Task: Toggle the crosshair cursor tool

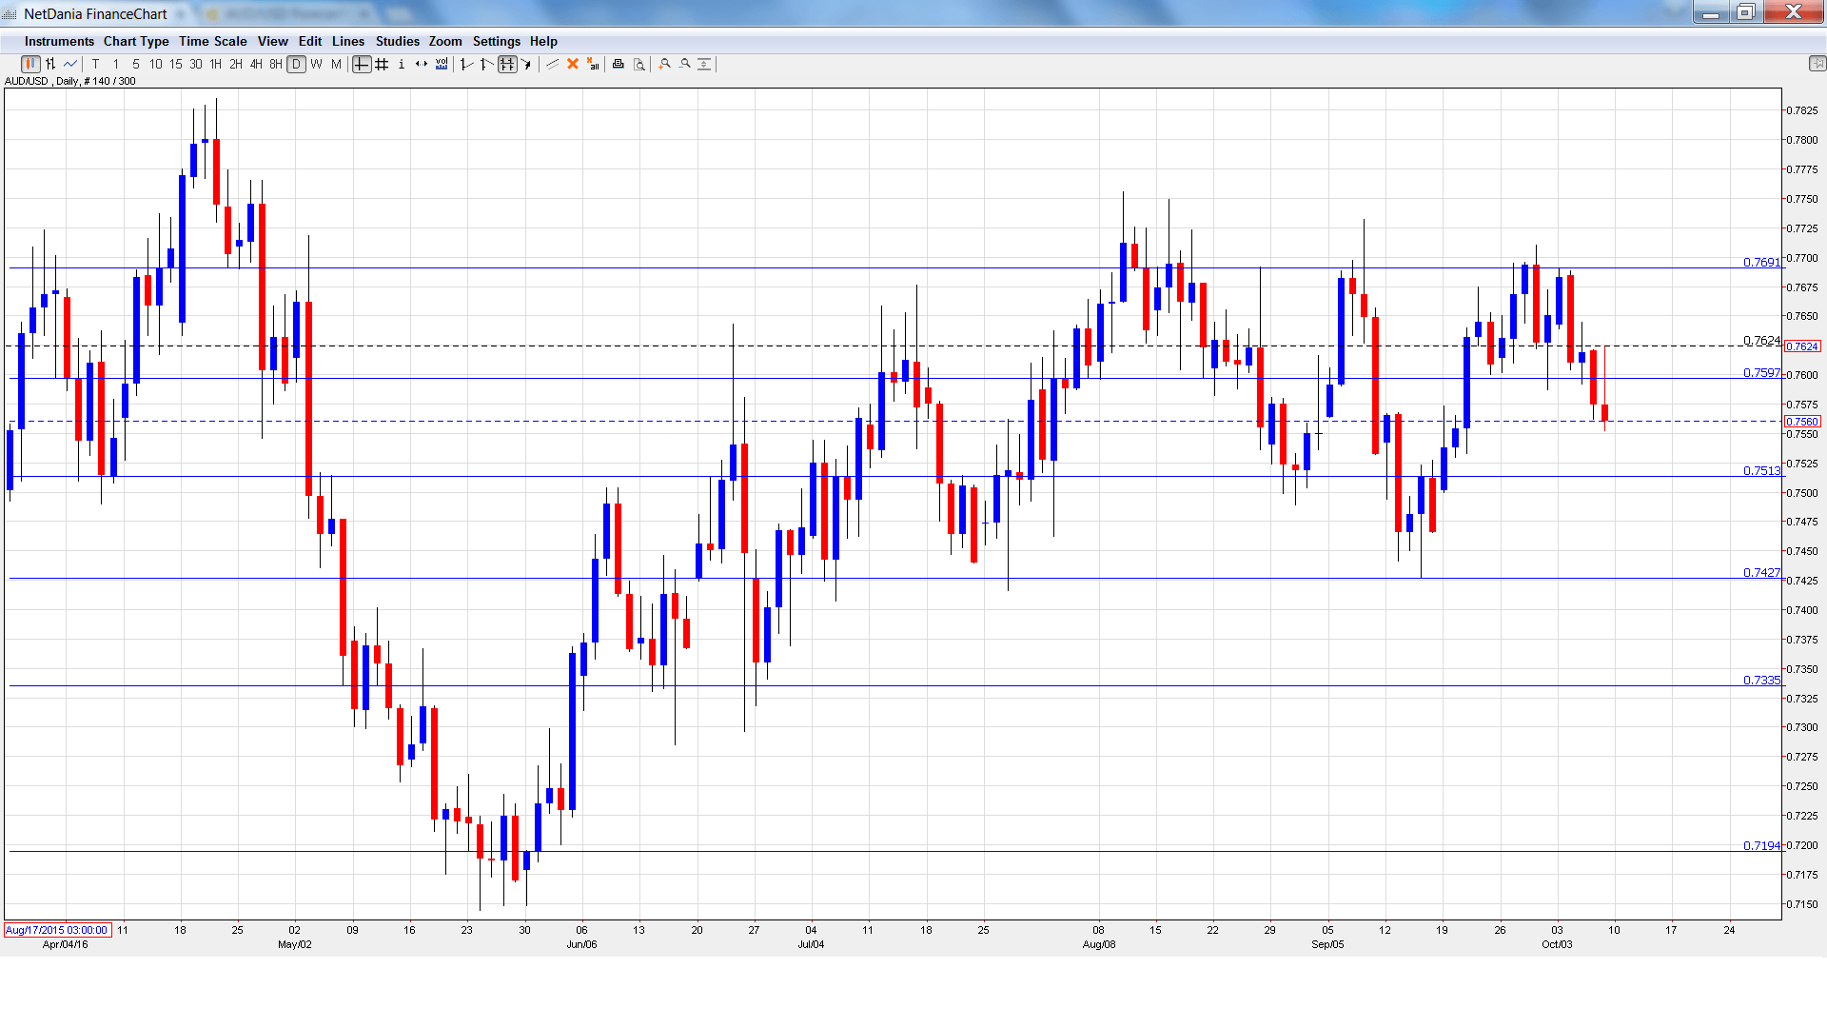Action: tap(362, 65)
